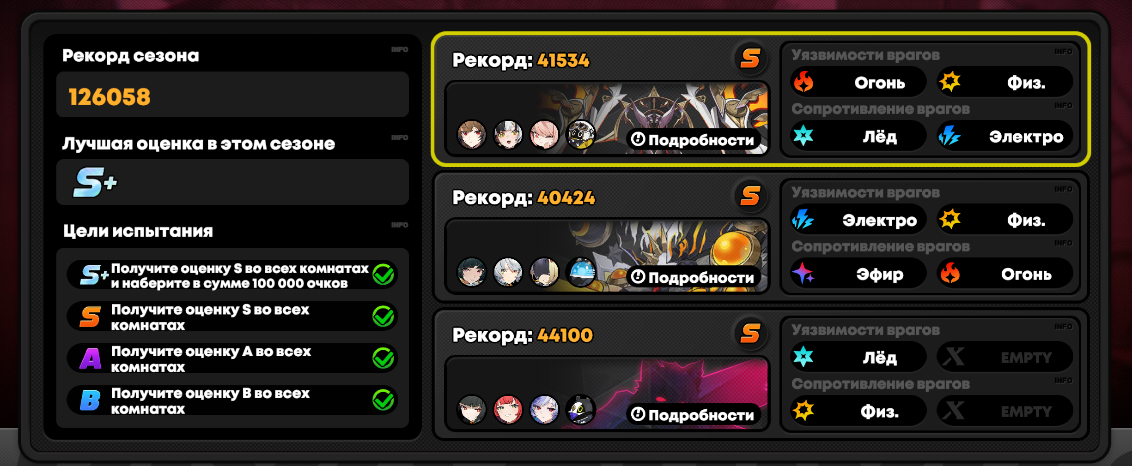Select the blue bangboo avatar in second team
This screenshot has height=466, width=1132.
[x=581, y=272]
